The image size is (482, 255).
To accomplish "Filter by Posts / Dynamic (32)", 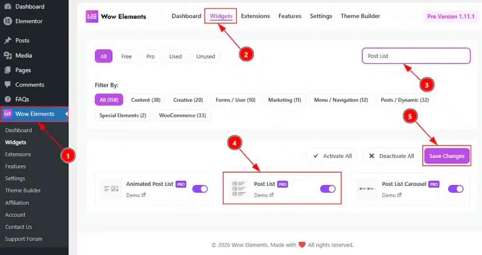I will pyautogui.click(x=405, y=100).
